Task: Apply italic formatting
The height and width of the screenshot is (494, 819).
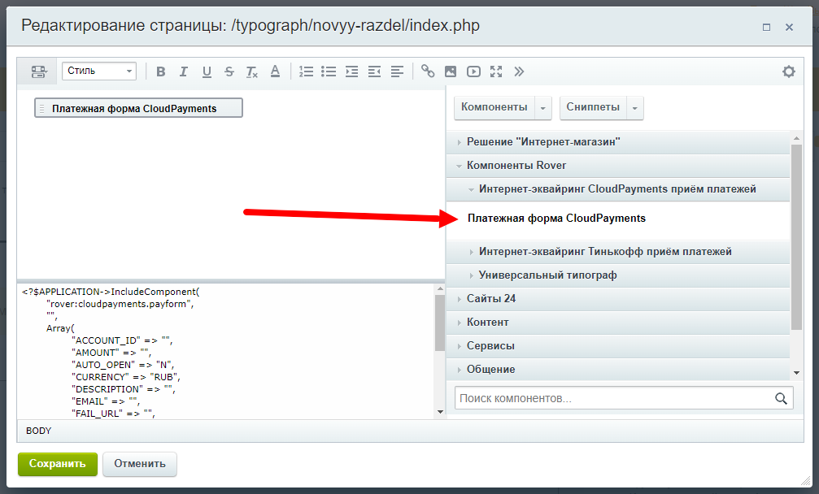Action: click(x=183, y=71)
